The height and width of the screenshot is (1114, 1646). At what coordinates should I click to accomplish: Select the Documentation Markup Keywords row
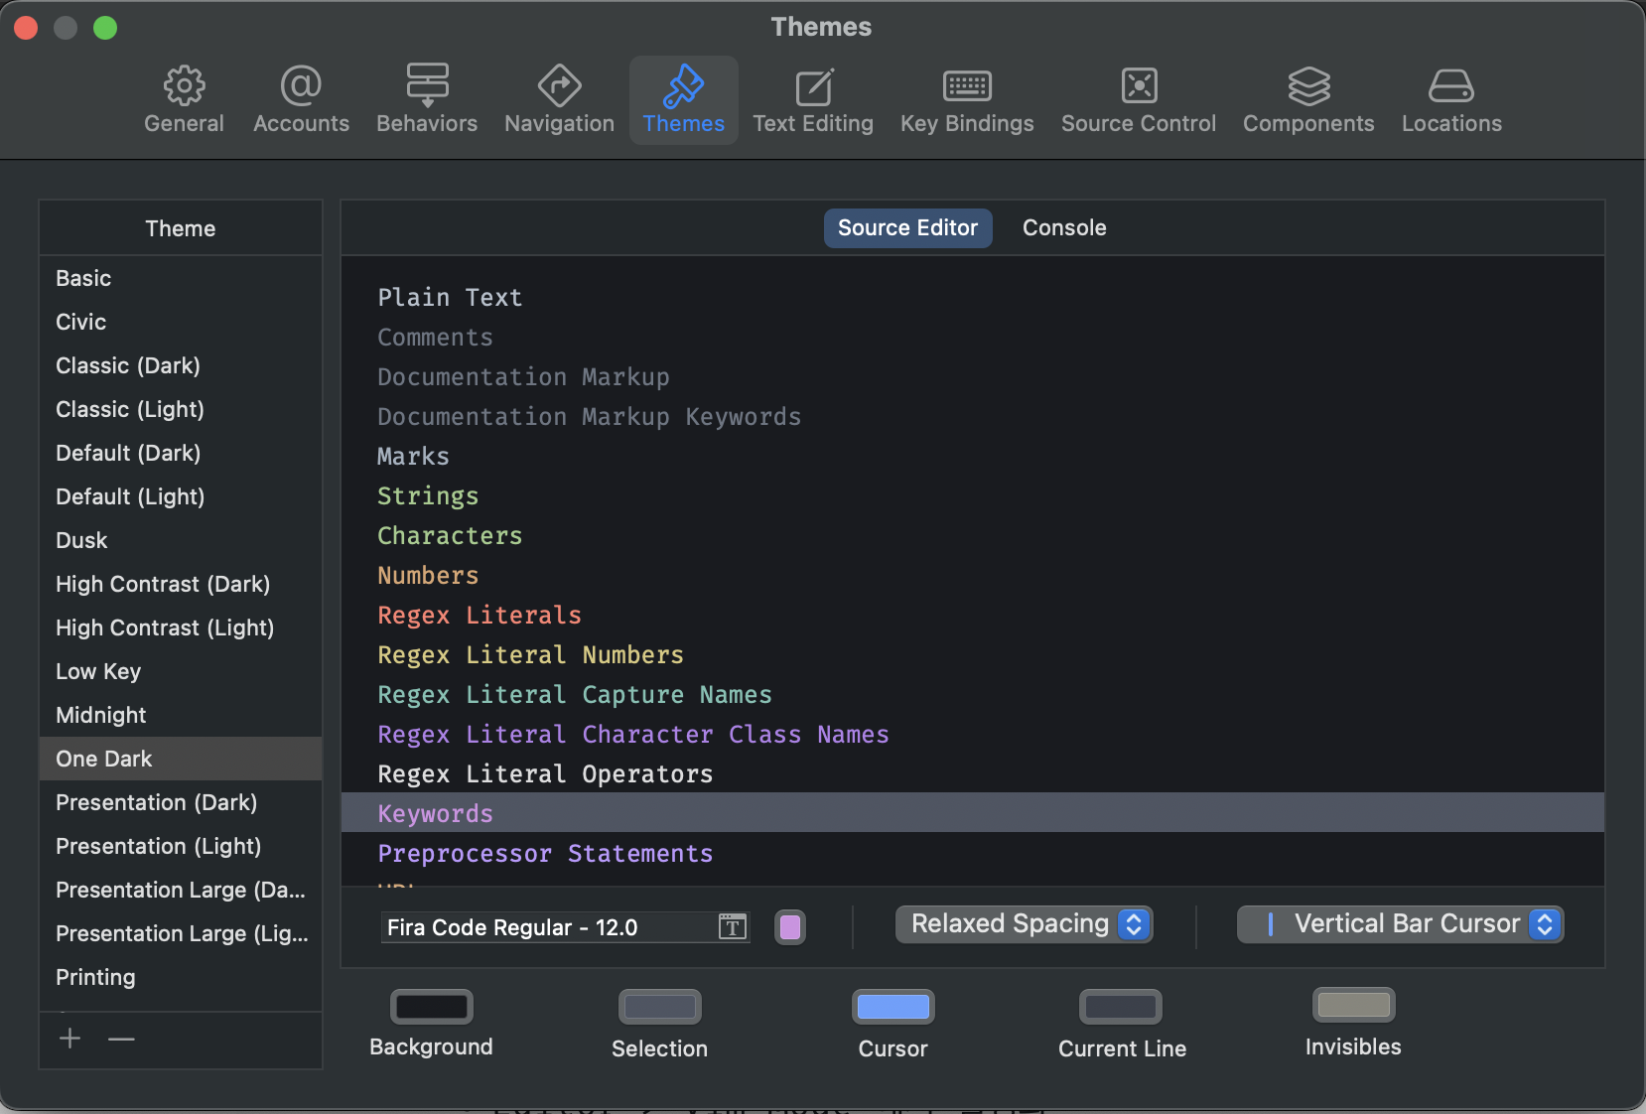[x=973, y=416]
